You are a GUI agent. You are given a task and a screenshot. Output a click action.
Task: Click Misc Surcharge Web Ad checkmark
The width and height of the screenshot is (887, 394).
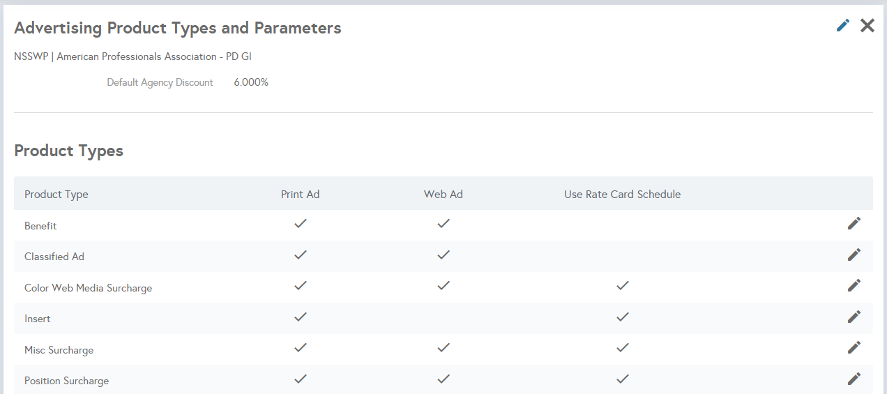click(443, 347)
